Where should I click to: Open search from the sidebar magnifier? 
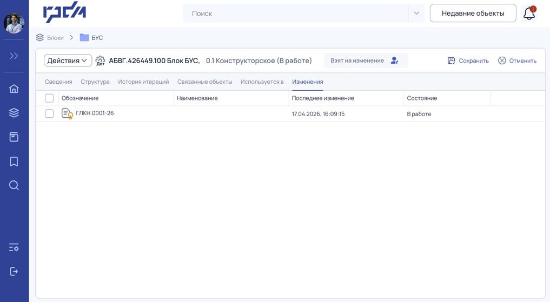pyautogui.click(x=14, y=185)
